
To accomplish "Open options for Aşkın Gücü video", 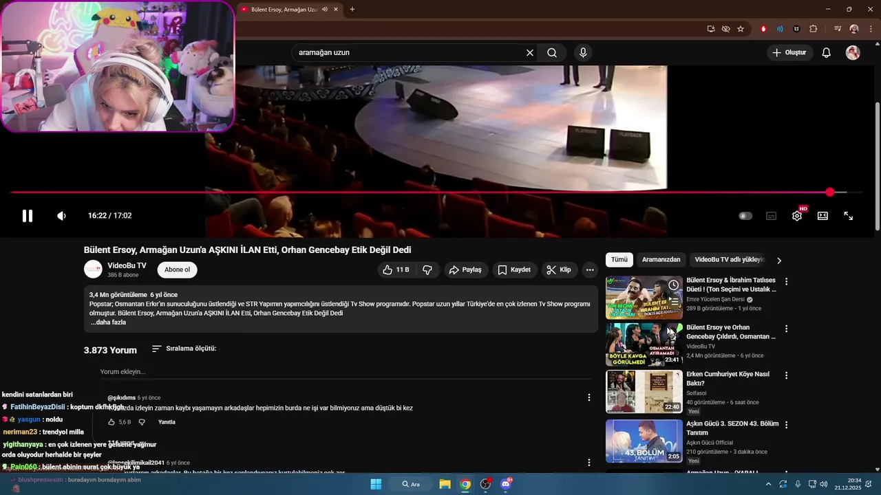I will click(x=786, y=425).
